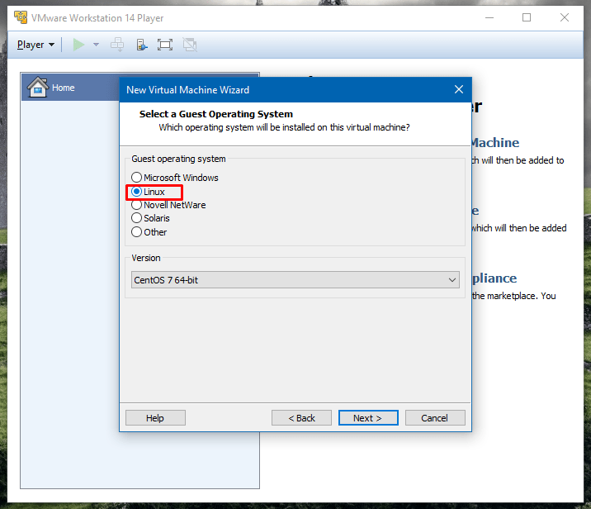Click the Send Ctrl+Alt+Del toolbar icon

coord(117,45)
